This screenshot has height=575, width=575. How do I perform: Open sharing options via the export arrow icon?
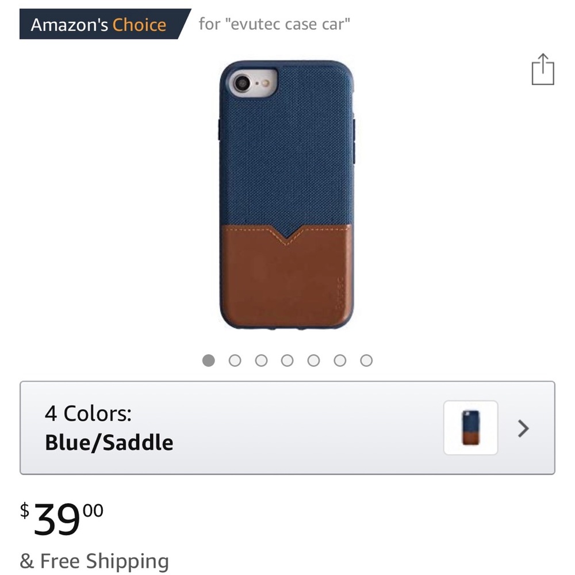pyautogui.click(x=541, y=71)
